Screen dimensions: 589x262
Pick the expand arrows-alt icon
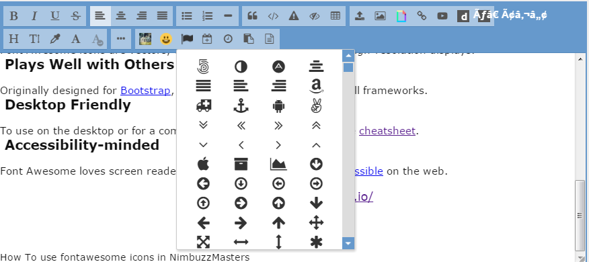pyautogui.click(x=203, y=242)
